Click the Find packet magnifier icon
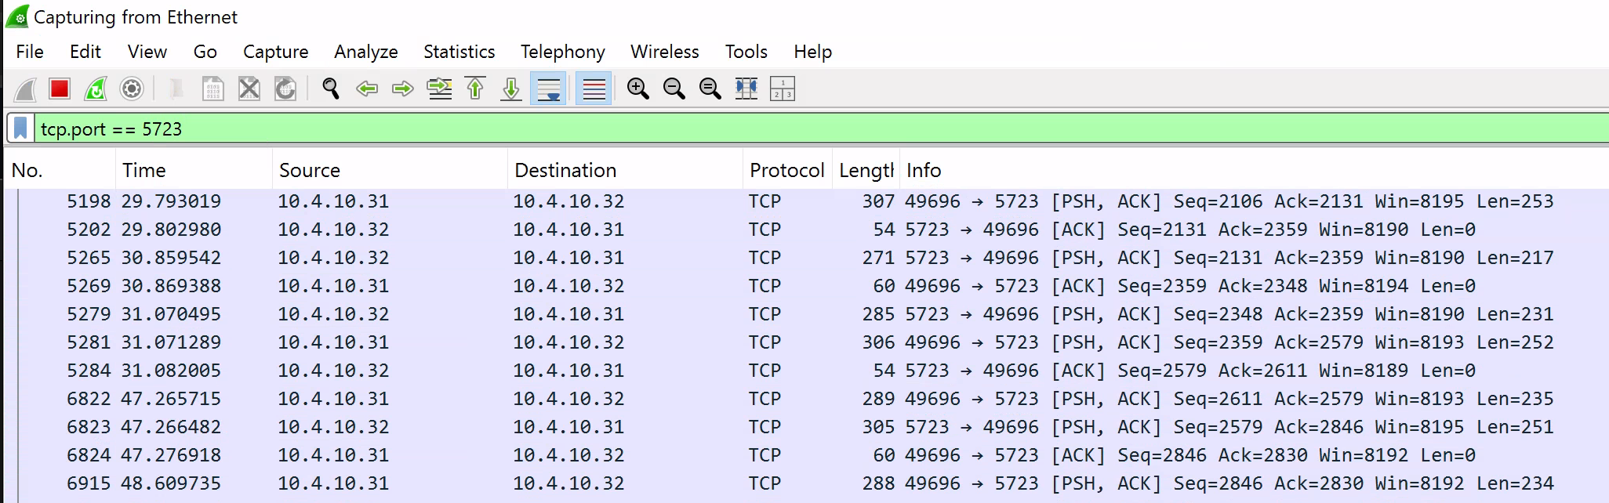Screen dimensions: 1609x503 point(330,89)
